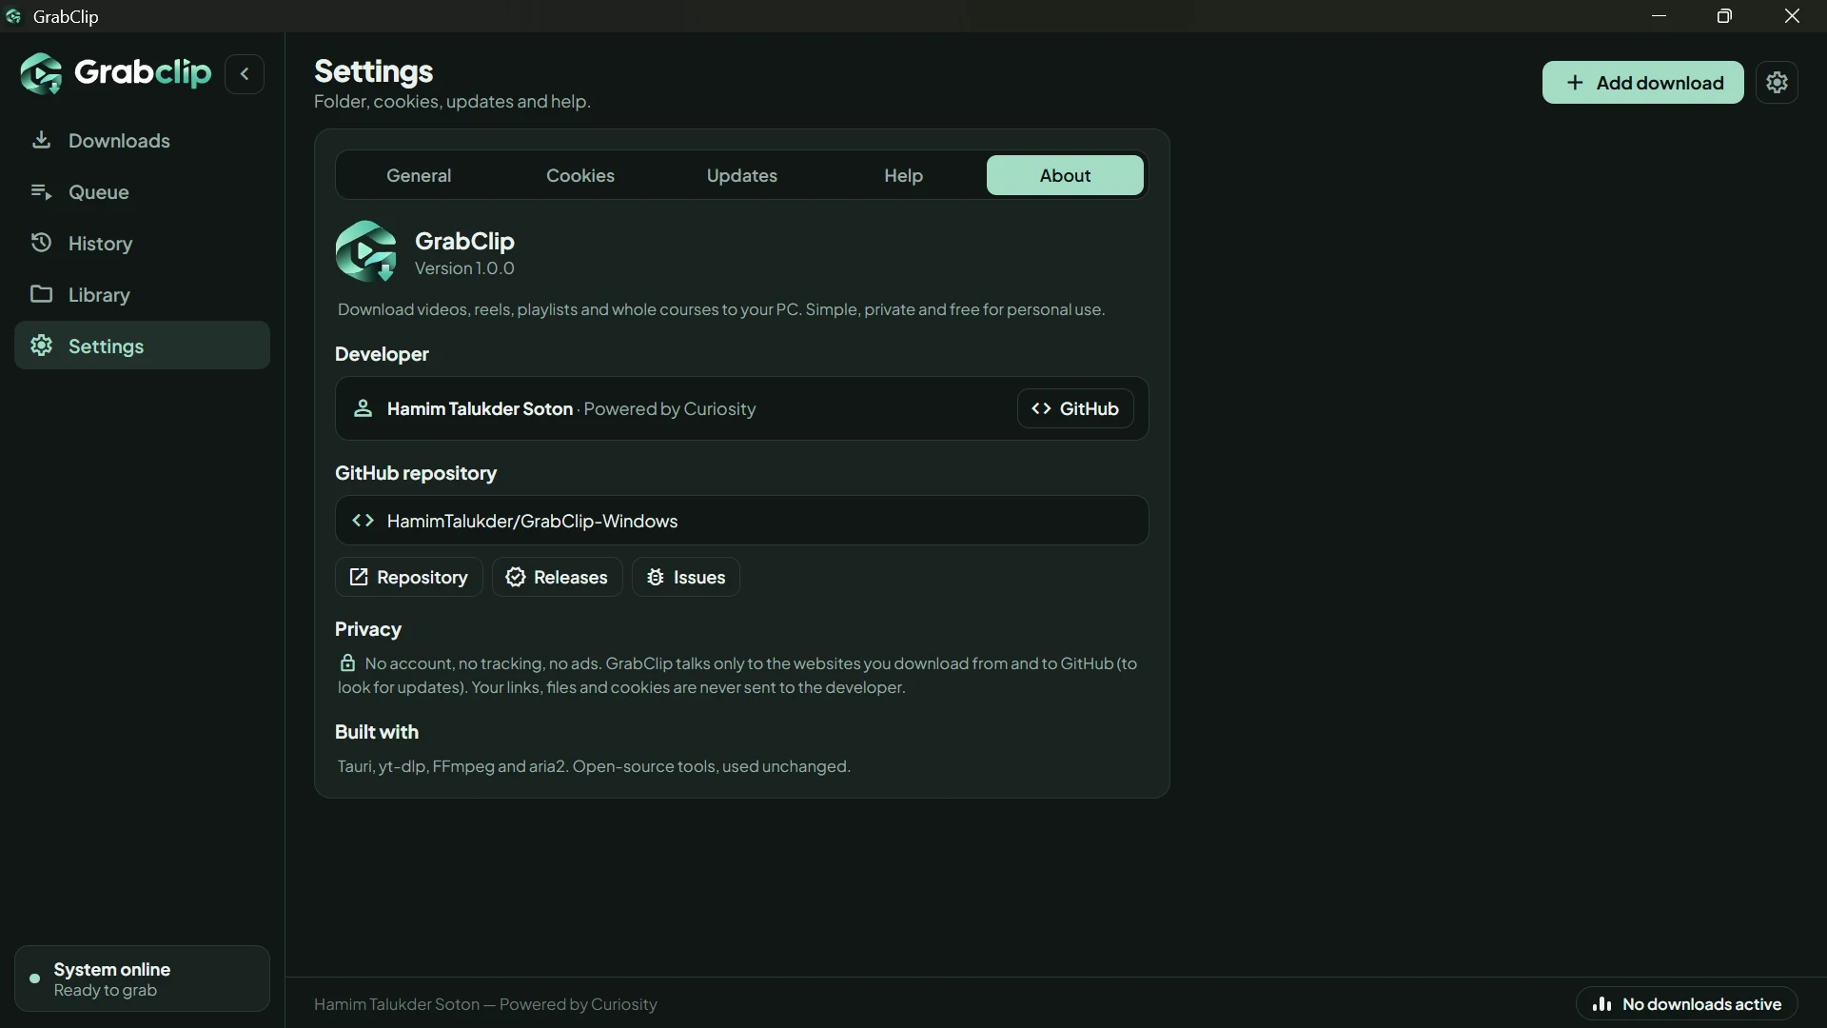Click the person icon beside Hamim Talukder Soton
The width and height of the screenshot is (1827, 1028).
click(x=363, y=408)
